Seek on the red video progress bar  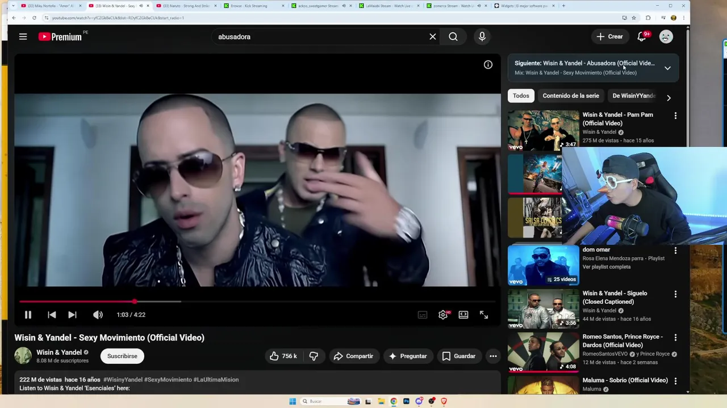click(x=257, y=301)
